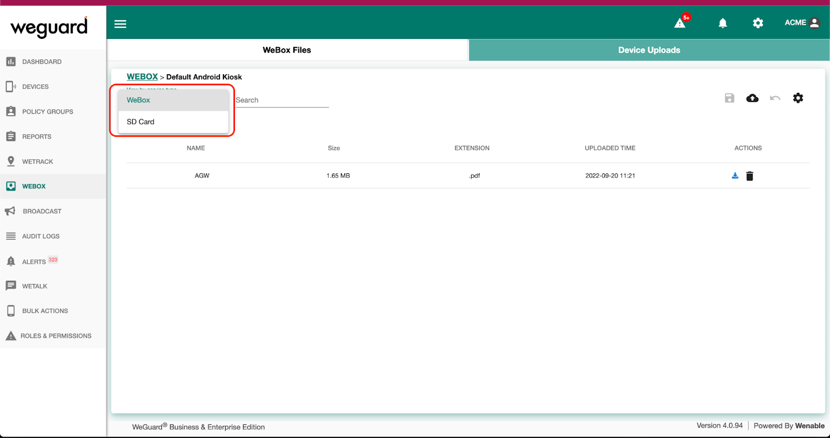
Task: Open the WeBox file settings gear
Action: point(798,98)
